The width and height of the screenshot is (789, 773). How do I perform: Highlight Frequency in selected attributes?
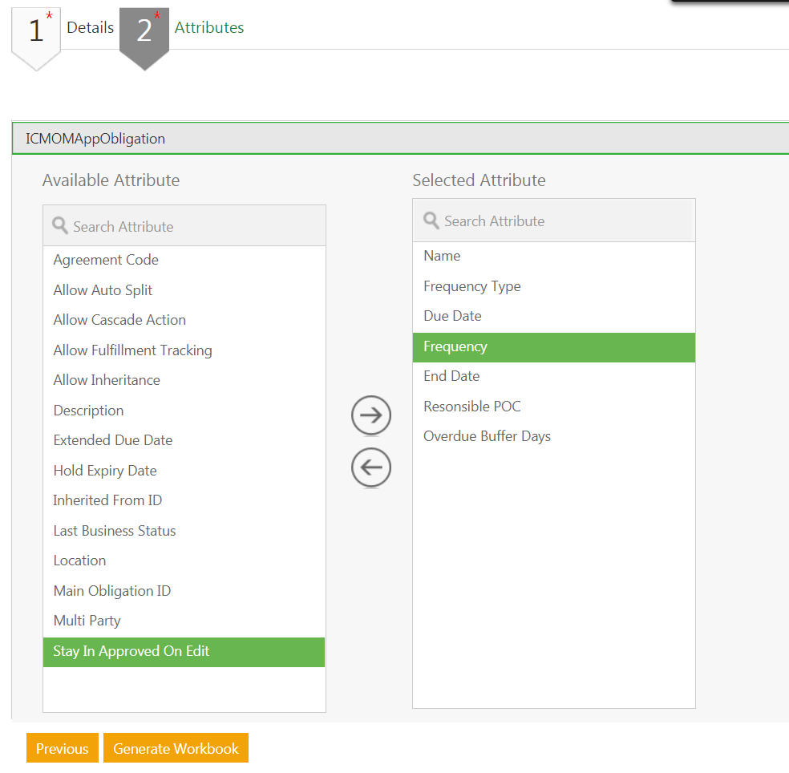coord(455,346)
